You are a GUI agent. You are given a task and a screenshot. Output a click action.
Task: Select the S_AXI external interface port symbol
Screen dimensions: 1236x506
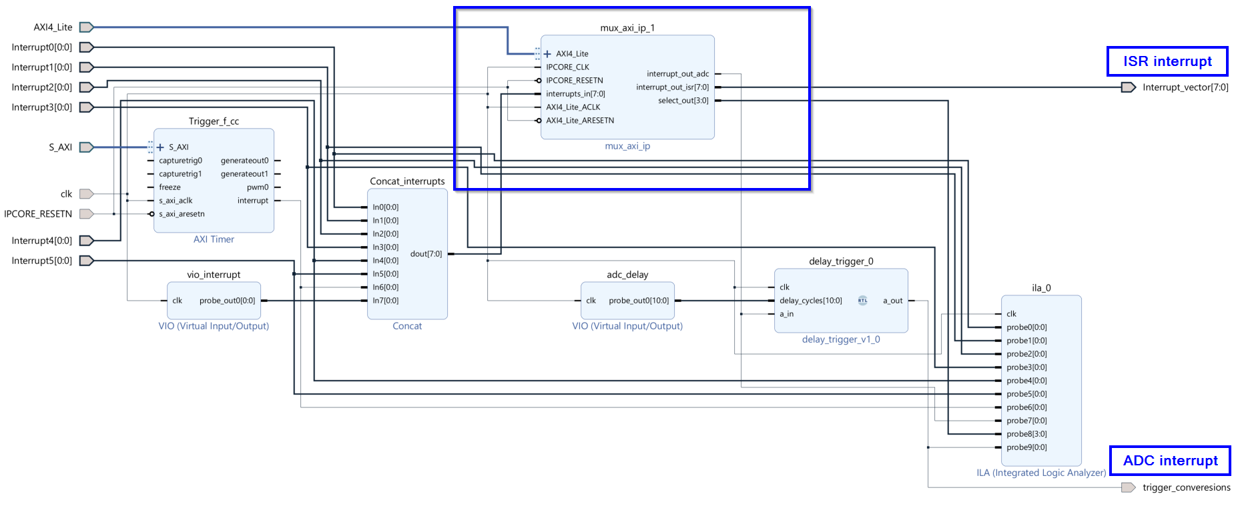86,147
